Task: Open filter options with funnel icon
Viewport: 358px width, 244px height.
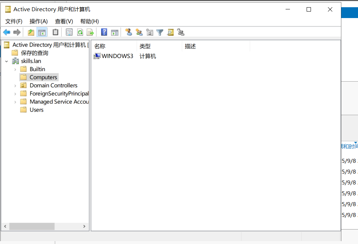Action: (x=160, y=32)
